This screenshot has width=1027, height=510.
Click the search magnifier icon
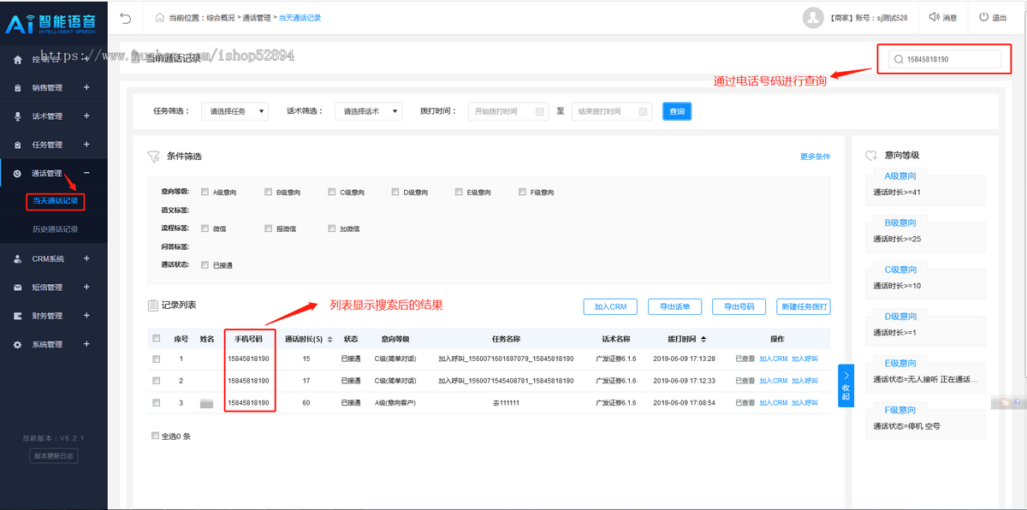[x=899, y=59]
